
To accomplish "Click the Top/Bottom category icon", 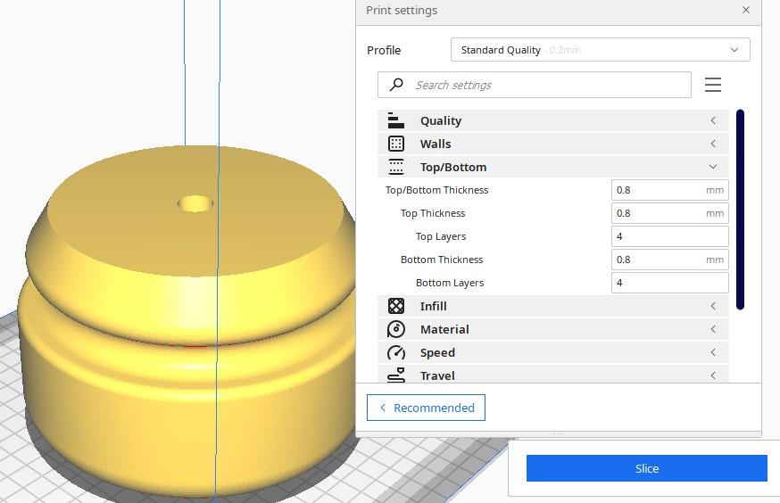I will pos(396,167).
